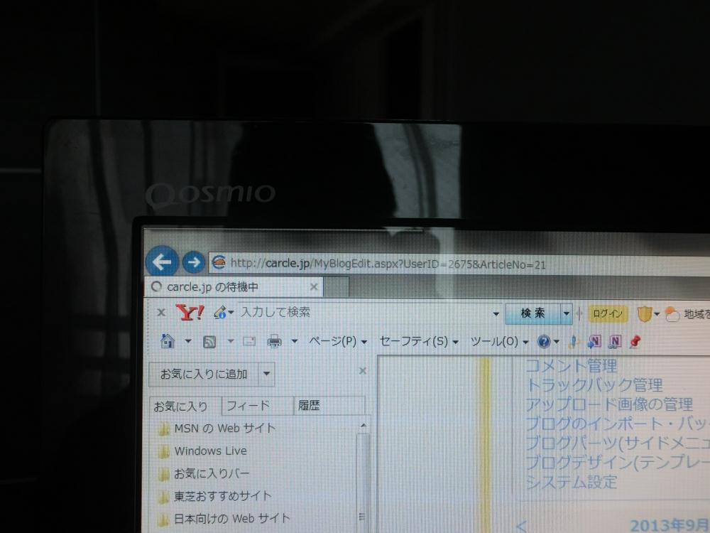Click the blue Help question-mark icon
710x533 pixels.
click(544, 341)
